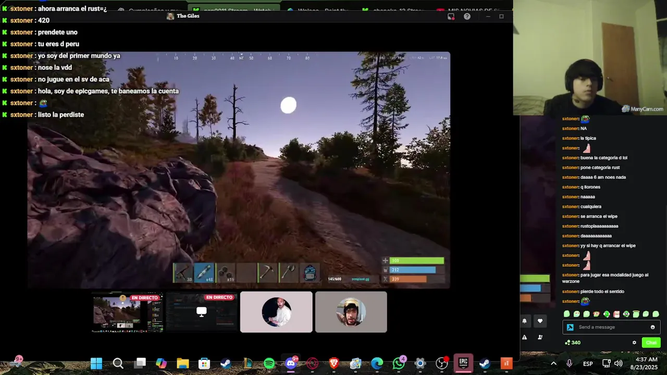Screen dimensions: 667x375
Task: Change ESP keyboard language in system tray
Action: (588, 364)
